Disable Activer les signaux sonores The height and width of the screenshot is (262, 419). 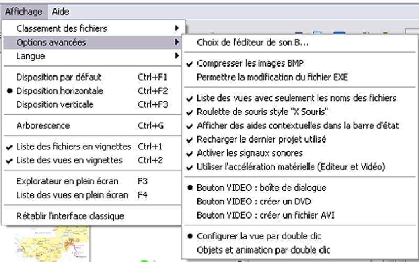tap(299, 153)
